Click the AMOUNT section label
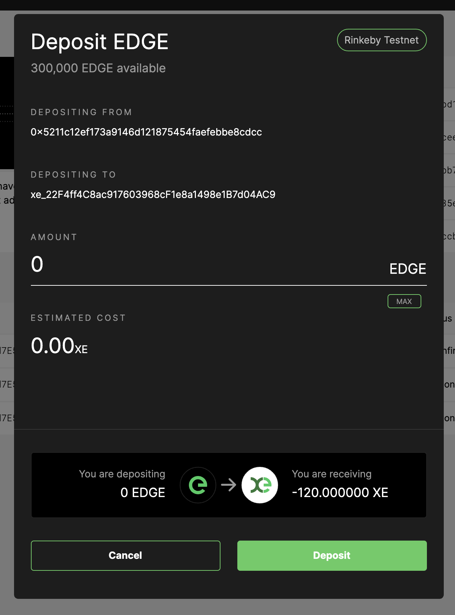The width and height of the screenshot is (455, 615). click(53, 237)
